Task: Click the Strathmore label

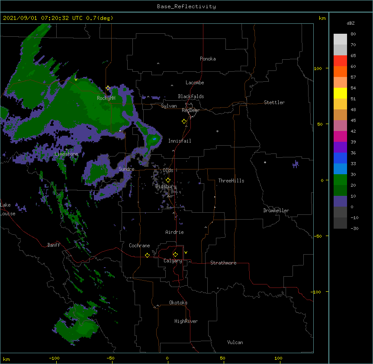Action: click(223, 263)
